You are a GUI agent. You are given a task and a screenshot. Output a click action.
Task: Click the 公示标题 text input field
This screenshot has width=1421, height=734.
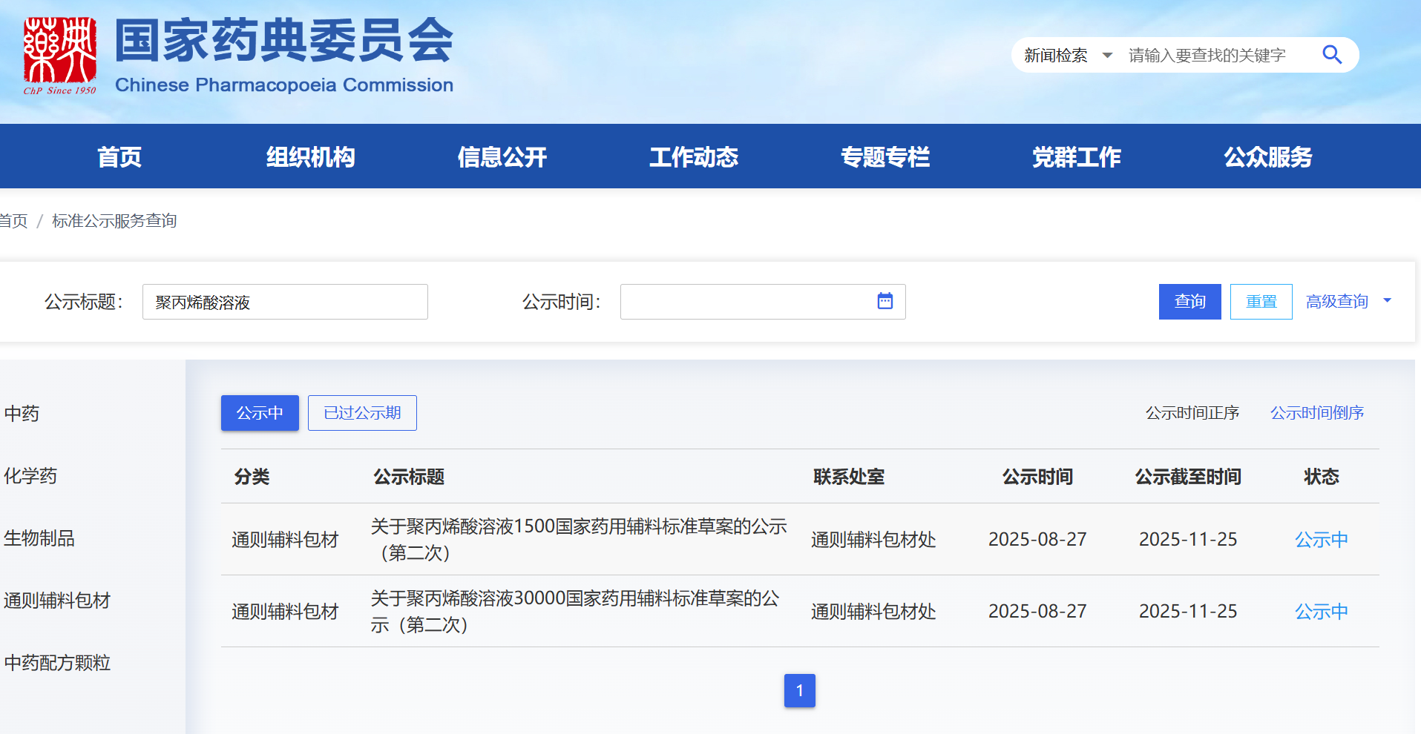coord(285,302)
